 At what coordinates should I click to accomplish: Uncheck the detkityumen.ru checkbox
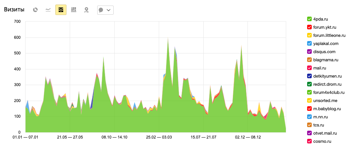tap(309, 76)
